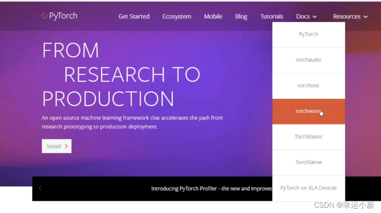This screenshot has height=213, width=381.
Task: Select PyTorch on XLA Devices entry
Action: [x=308, y=188]
